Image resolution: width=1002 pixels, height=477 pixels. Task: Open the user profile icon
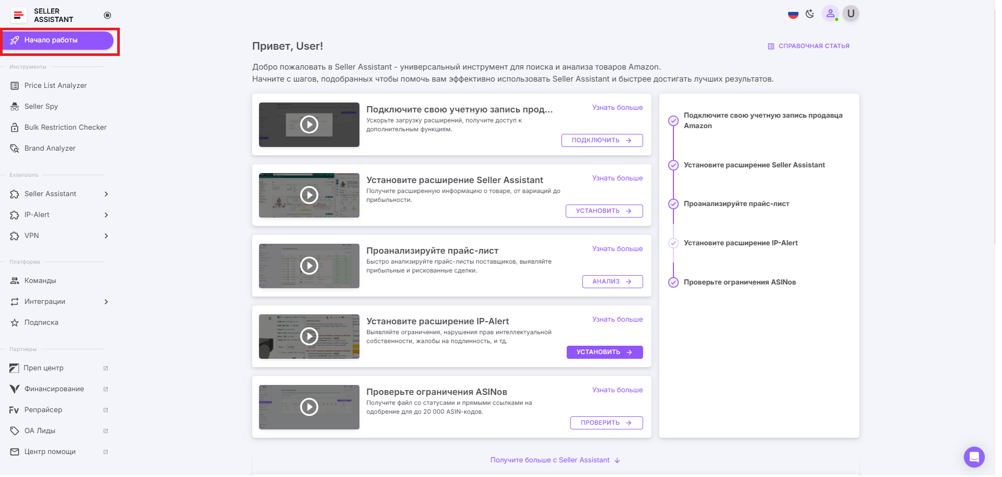pos(830,14)
